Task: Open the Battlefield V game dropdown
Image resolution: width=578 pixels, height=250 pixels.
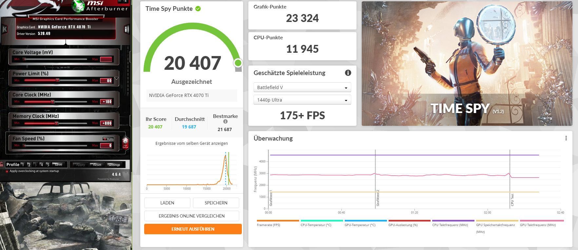Action: click(x=302, y=87)
